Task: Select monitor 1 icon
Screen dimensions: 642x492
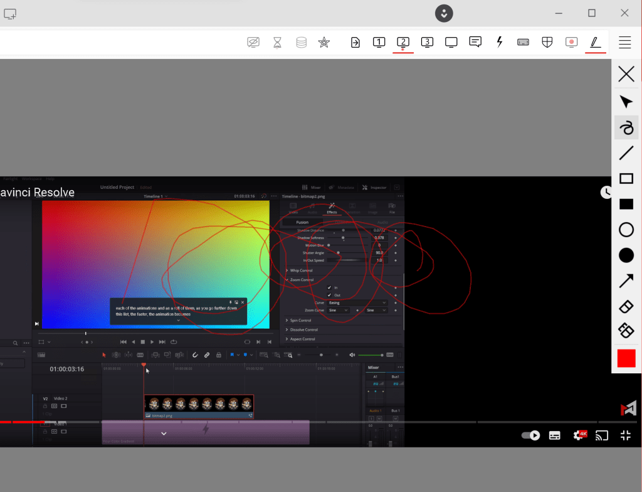Action: [x=379, y=42]
